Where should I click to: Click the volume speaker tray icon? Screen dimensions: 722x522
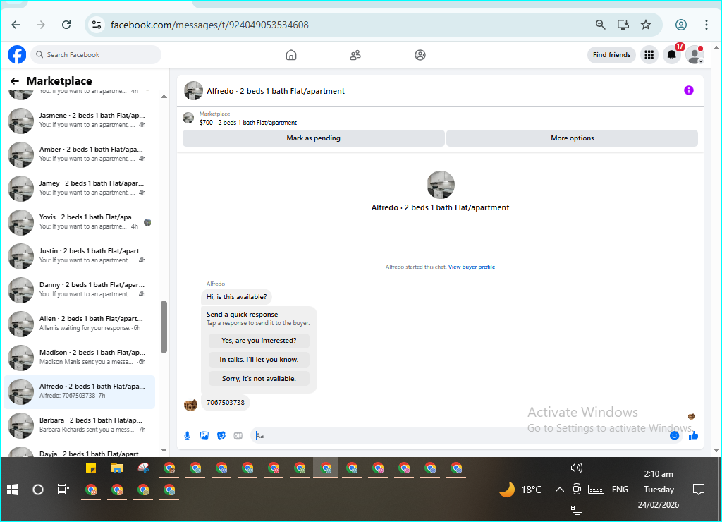tap(577, 468)
